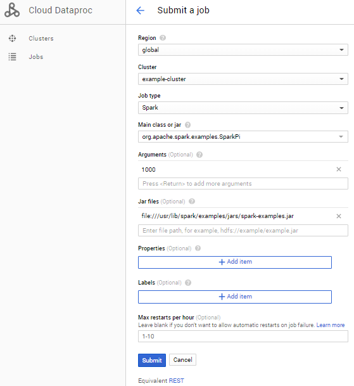The width and height of the screenshot is (354, 386).
Task: Remove the 1000 argument
Action: [339, 169]
